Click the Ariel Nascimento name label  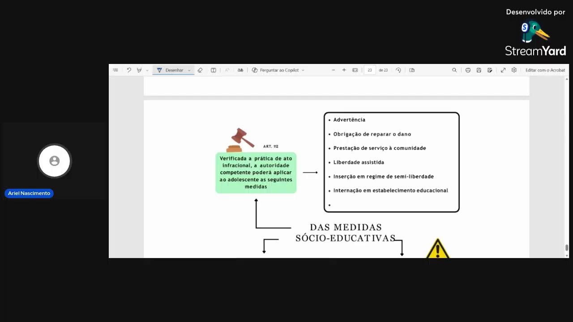pyautogui.click(x=29, y=193)
